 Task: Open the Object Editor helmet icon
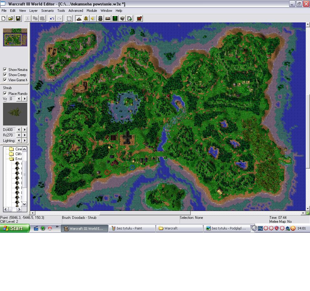click(101, 18)
